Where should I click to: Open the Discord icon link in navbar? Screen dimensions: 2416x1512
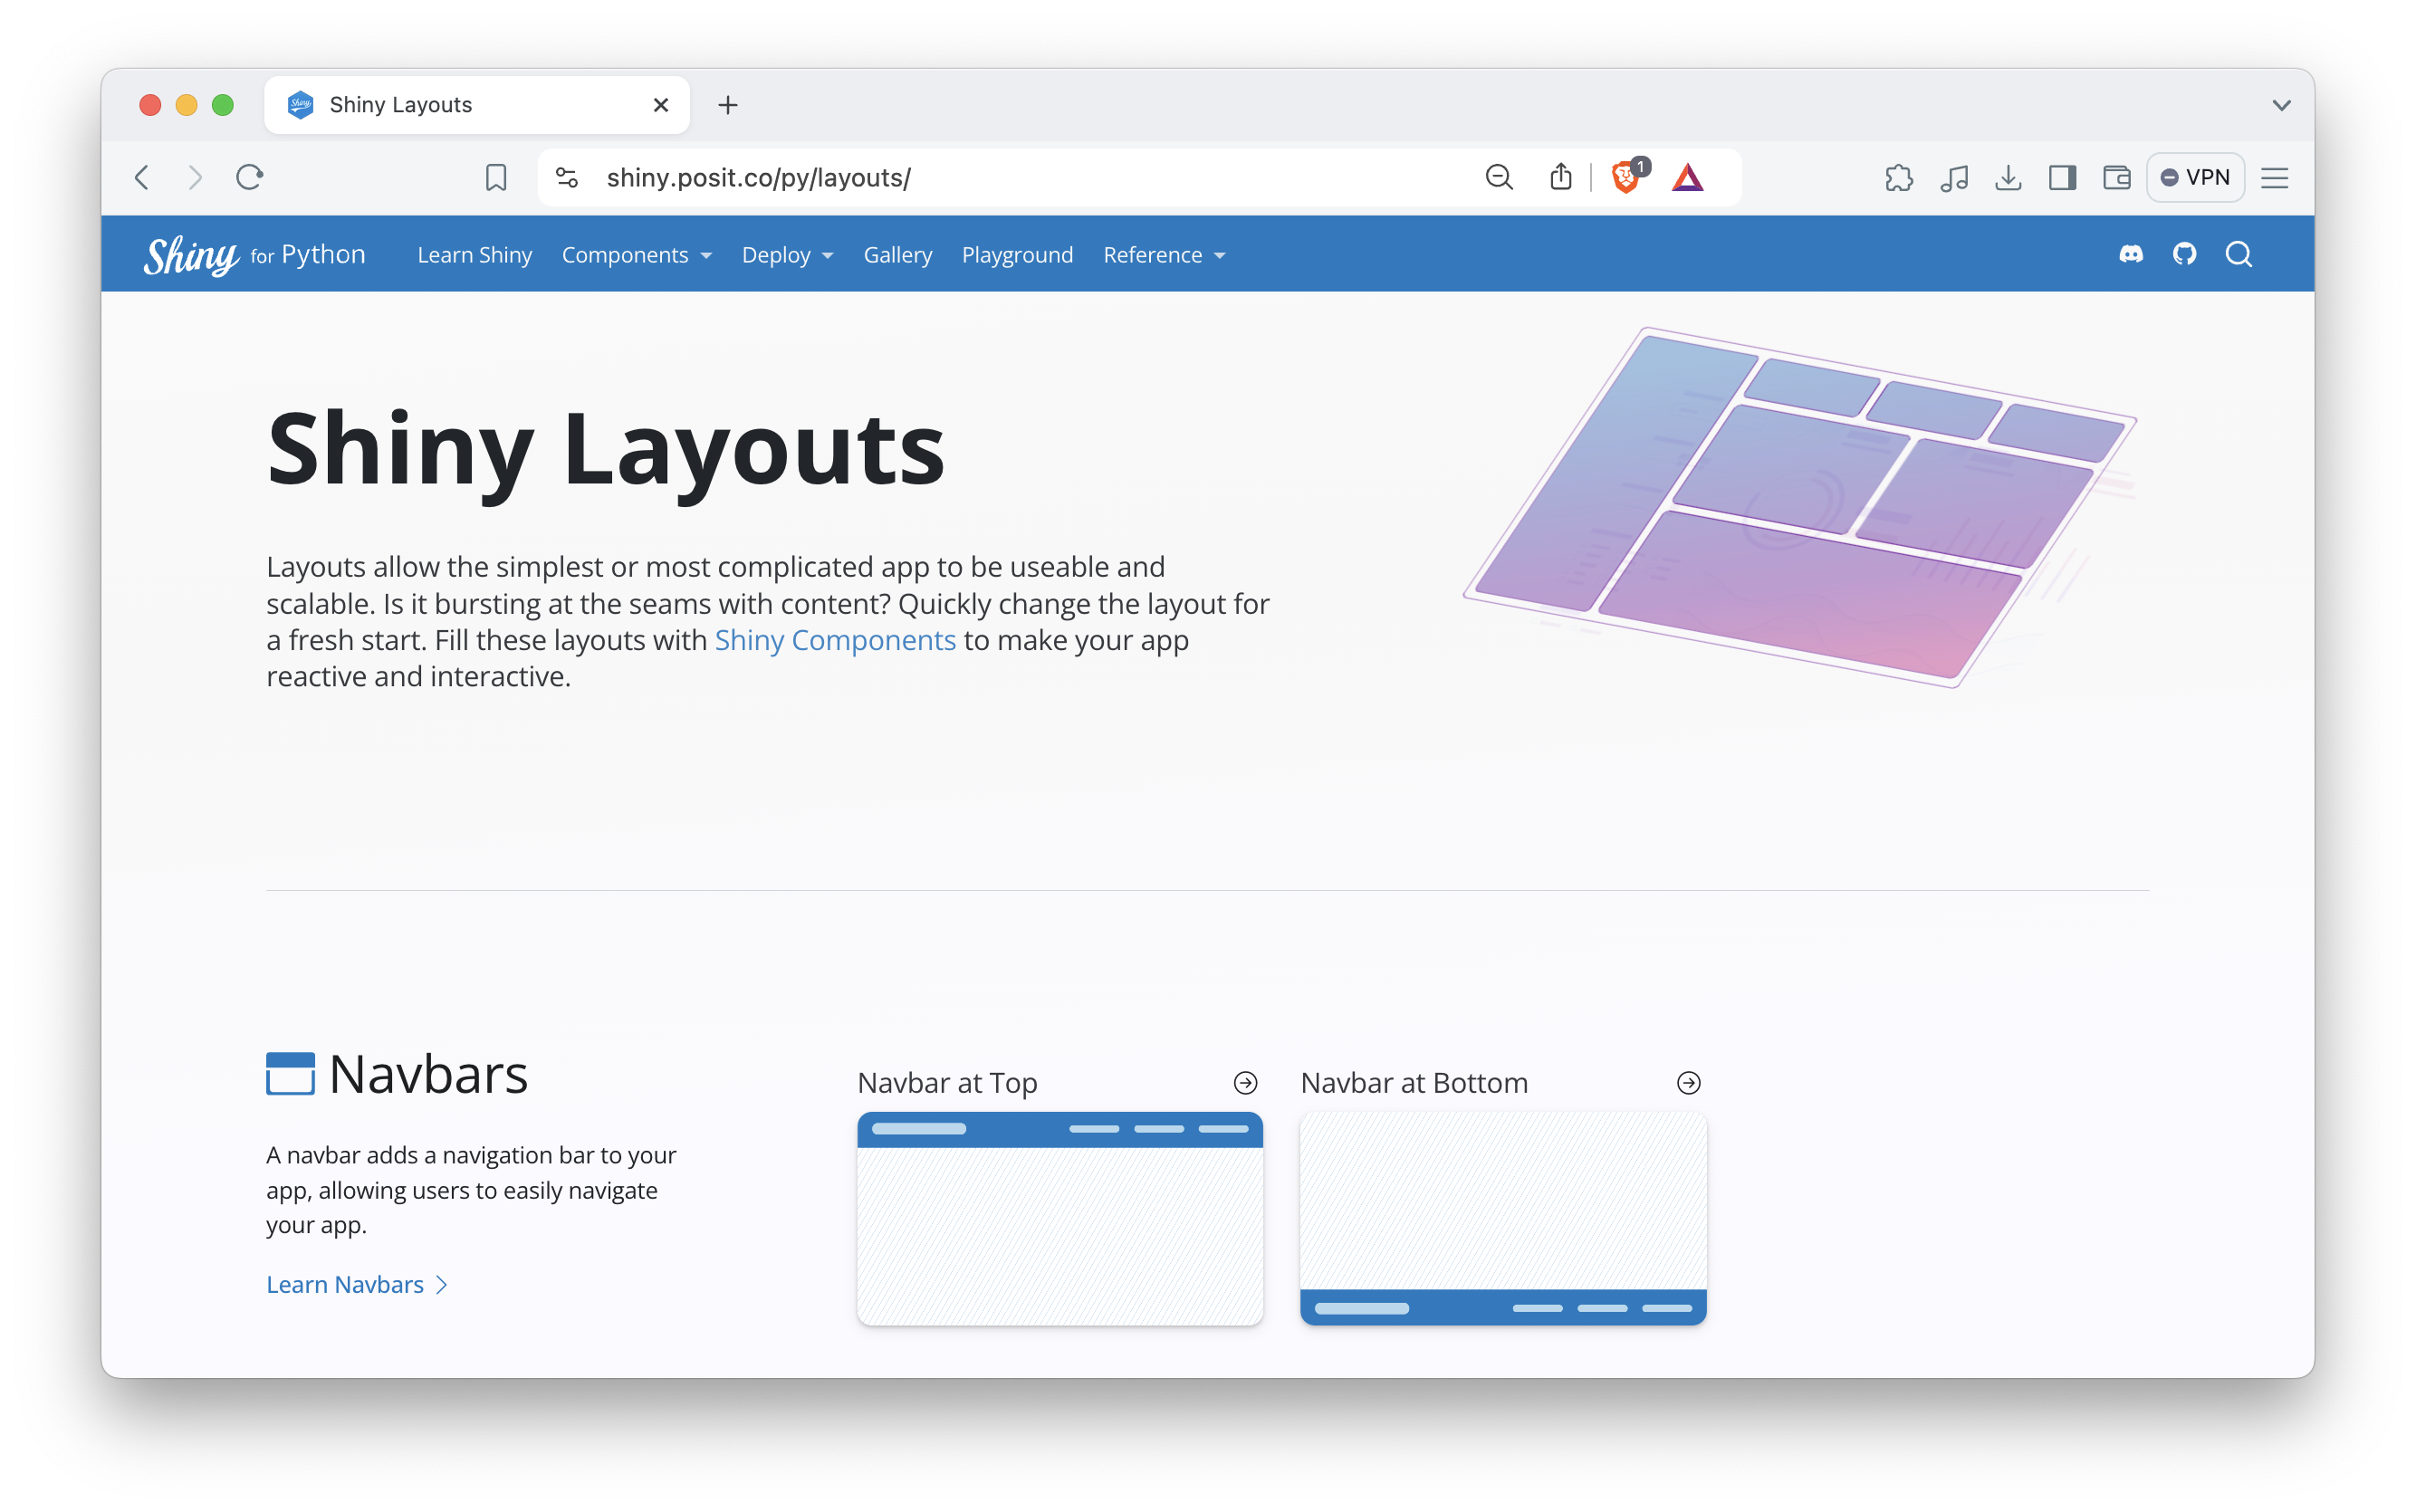pos(2131,254)
